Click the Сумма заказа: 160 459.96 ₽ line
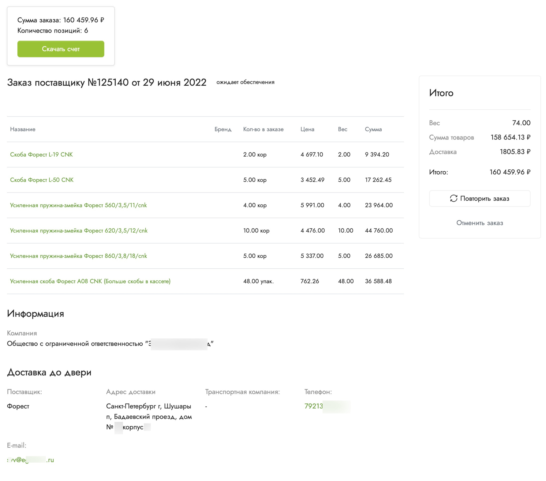 click(x=61, y=20)
